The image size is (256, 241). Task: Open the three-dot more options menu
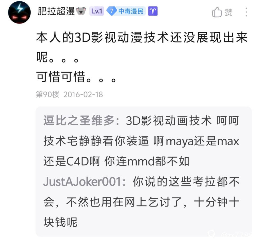246,12
